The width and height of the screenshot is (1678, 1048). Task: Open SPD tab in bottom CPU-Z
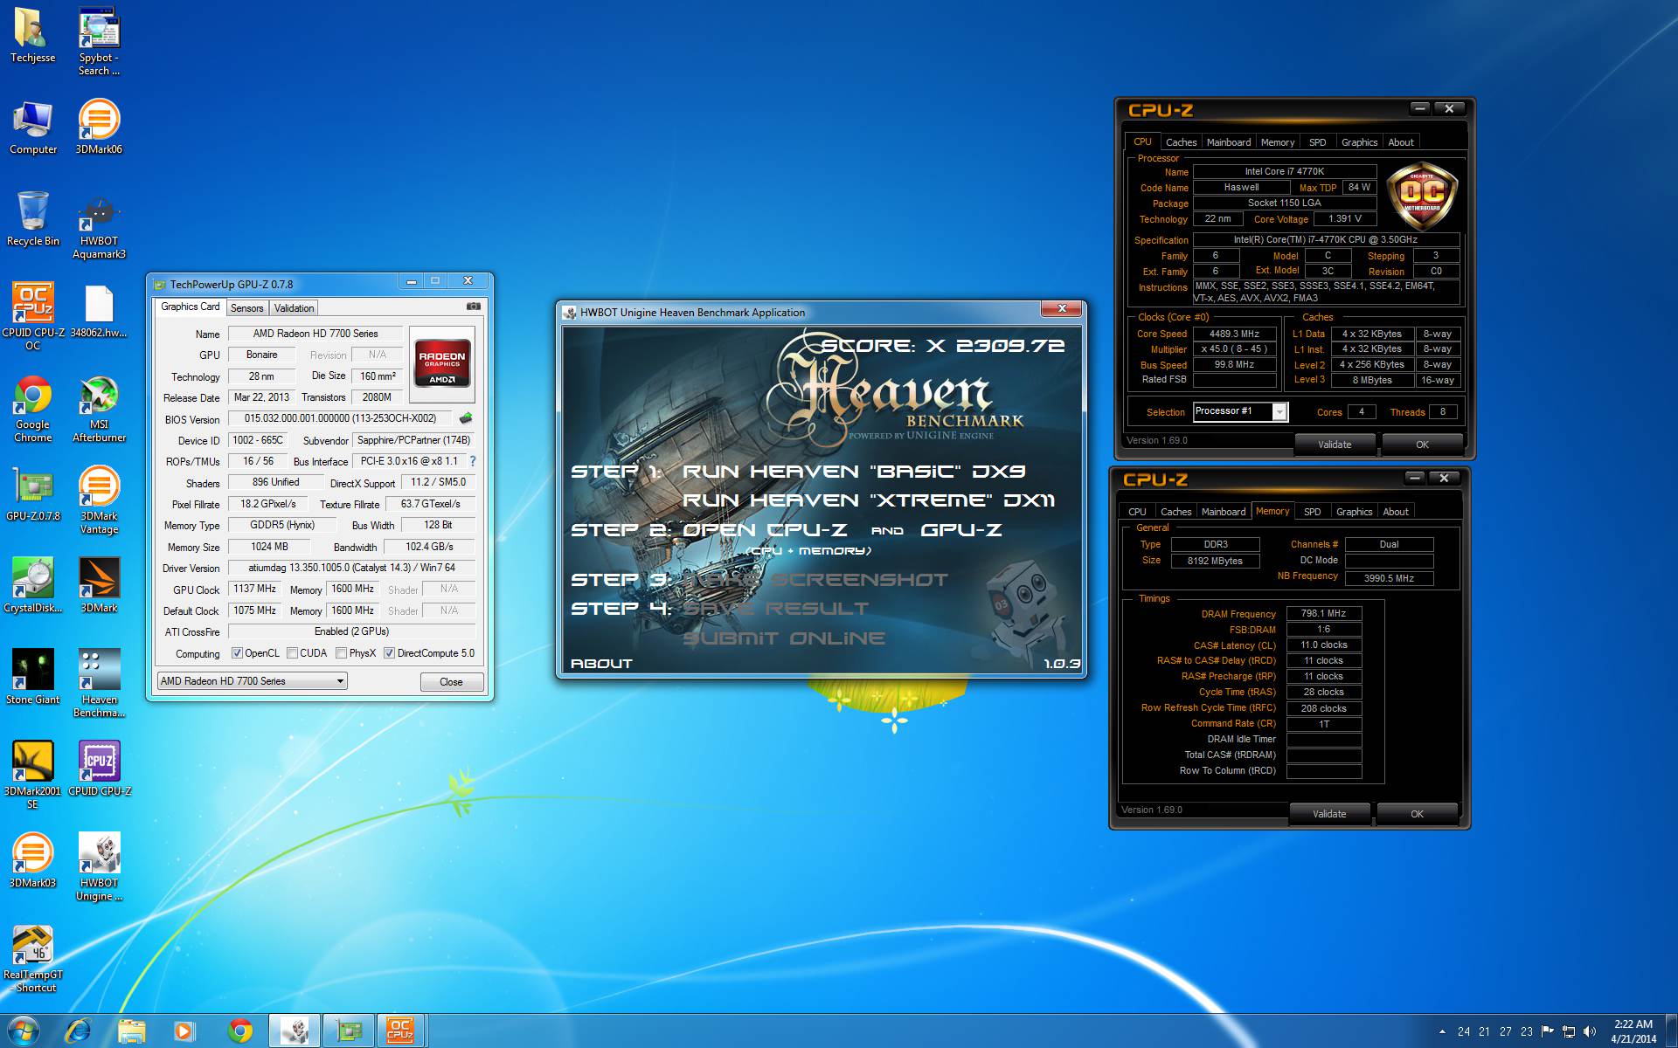pyautogui.click(x=1312, y=512)
